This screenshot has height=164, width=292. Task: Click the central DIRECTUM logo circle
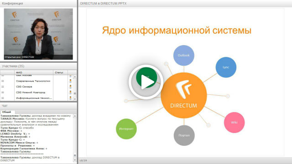(x=183, y=95)
